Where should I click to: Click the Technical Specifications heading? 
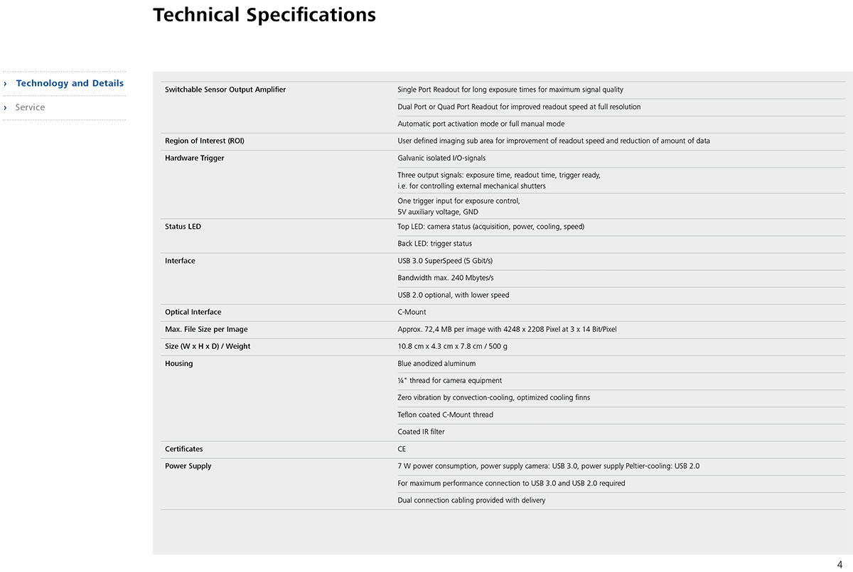point(264,14)
